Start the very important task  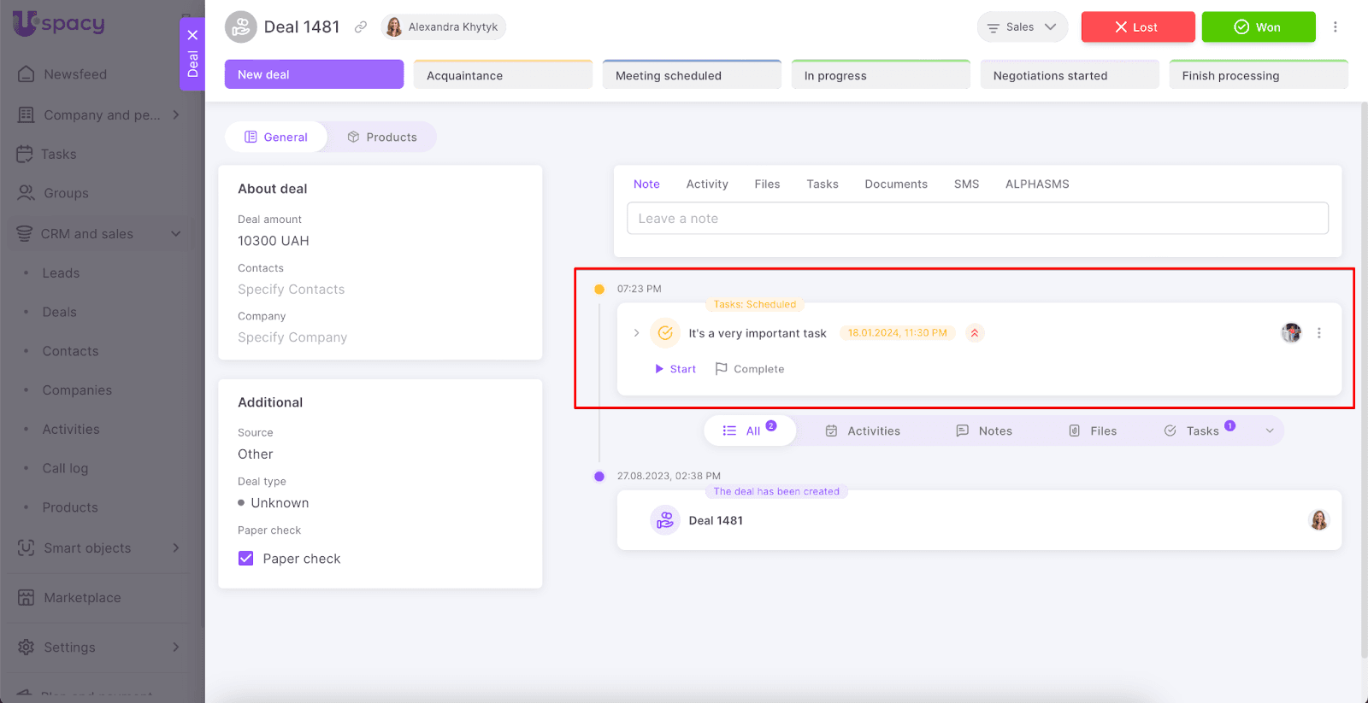point(675,369)
